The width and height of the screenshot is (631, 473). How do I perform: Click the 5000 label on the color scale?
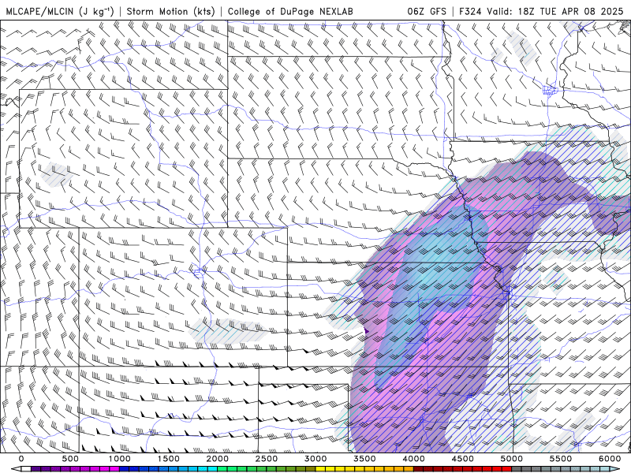pyautogui.click(x=512, y=459)
